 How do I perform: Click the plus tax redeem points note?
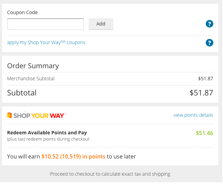pyautogui.click(x=48, y=139)
